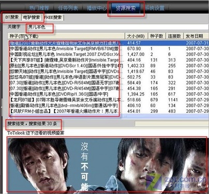
Task: Select the 中国影视论坛 DVDScr result row
Action: pos(109,54)
